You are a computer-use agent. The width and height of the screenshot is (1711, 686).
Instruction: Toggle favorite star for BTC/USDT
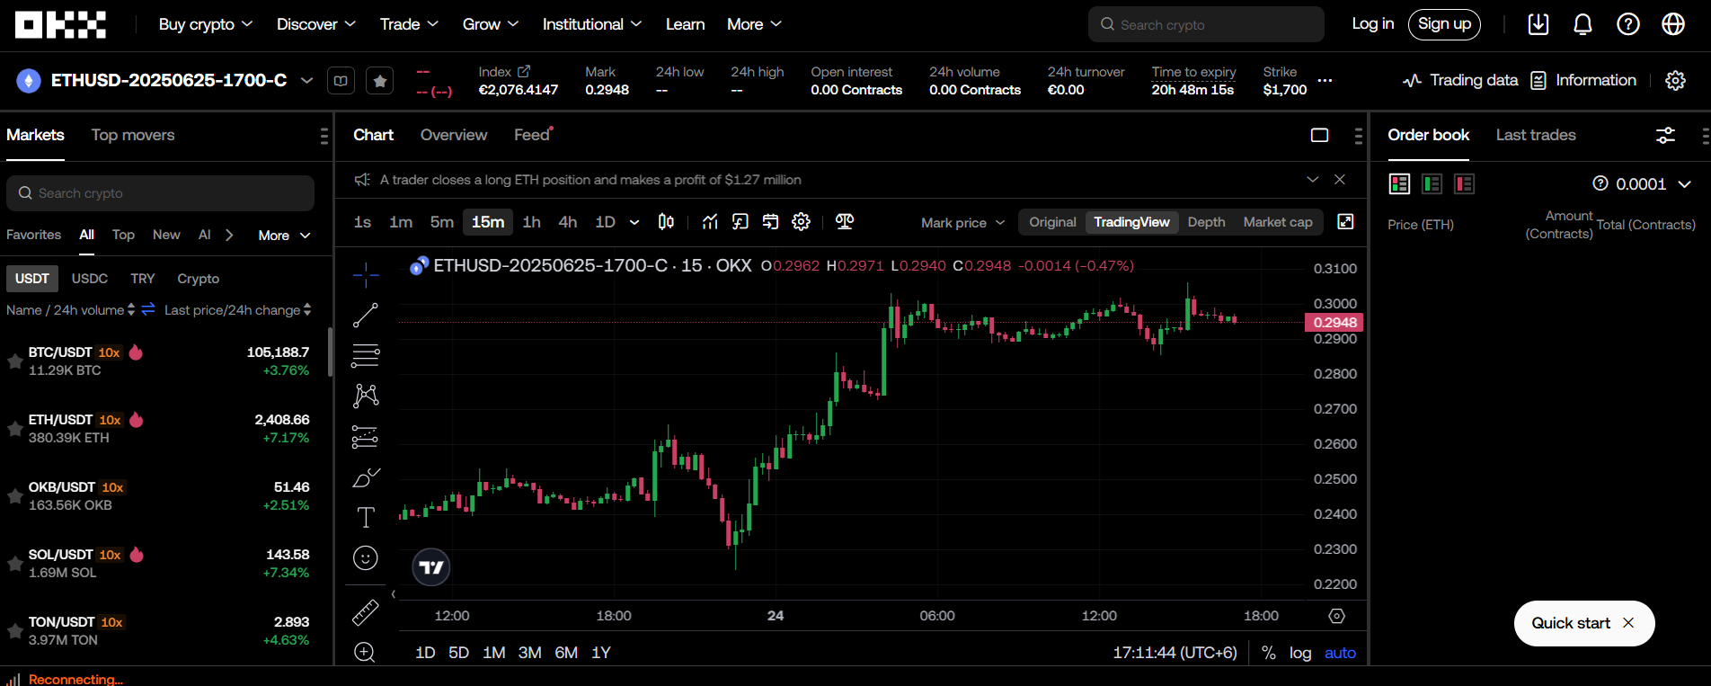15,361
